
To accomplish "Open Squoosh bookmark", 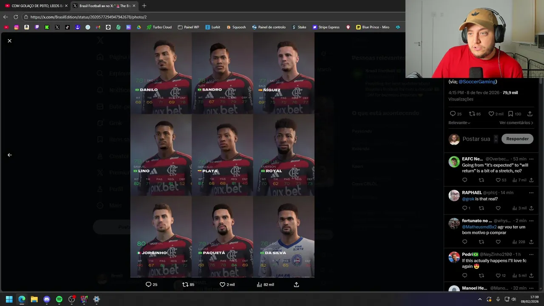I will click(x=236, y=27).
